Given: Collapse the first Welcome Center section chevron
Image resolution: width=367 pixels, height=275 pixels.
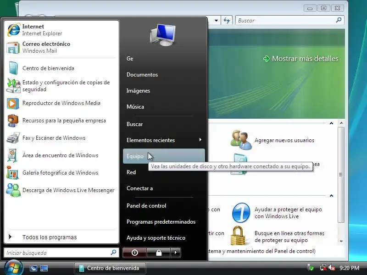Looking at the screenshot, I should [x=331, y=123].
